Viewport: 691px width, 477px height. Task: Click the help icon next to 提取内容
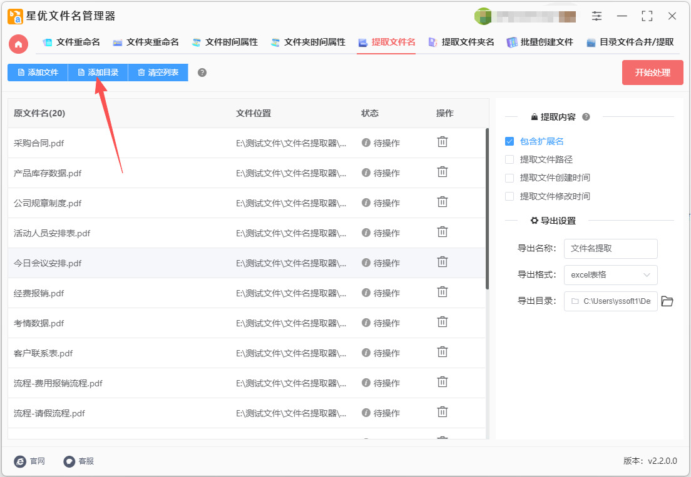586,117
